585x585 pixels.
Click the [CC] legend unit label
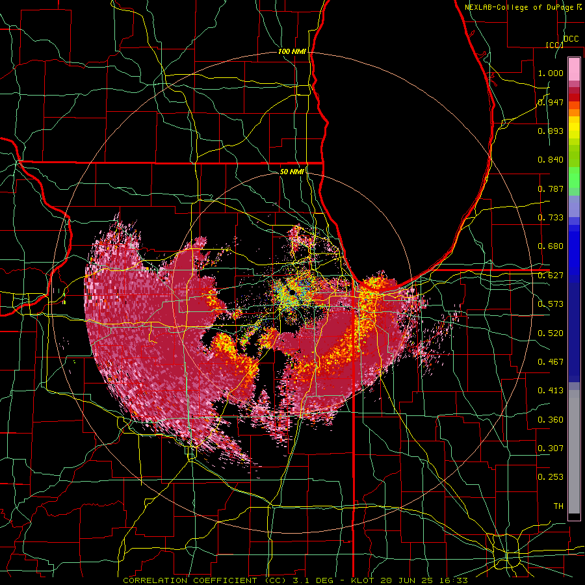tap(554, 45)
